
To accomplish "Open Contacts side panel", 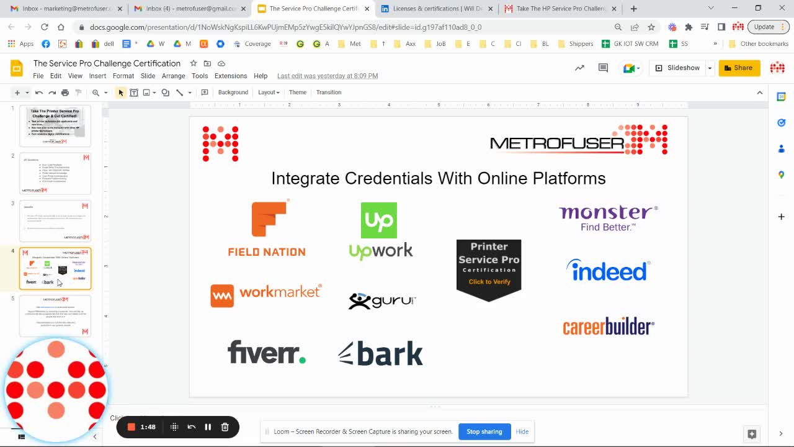I will click(782, 149).
